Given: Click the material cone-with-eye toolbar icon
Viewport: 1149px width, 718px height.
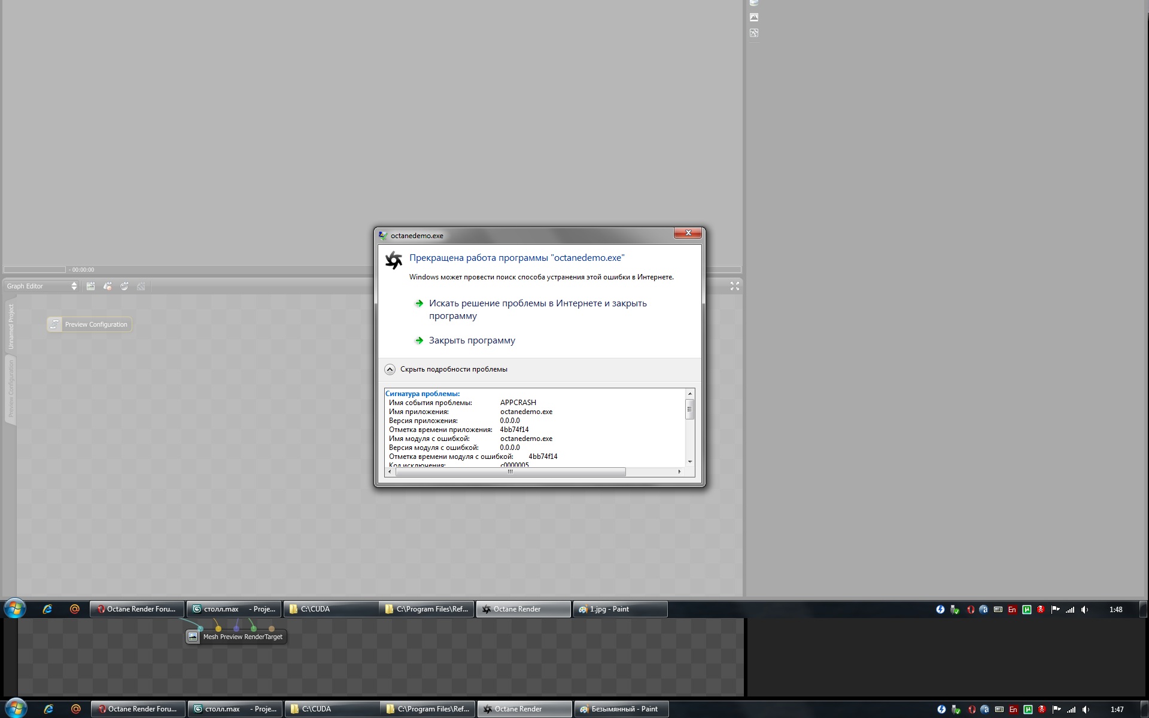Looking at the screenshot, I should [x=107, y=286].
